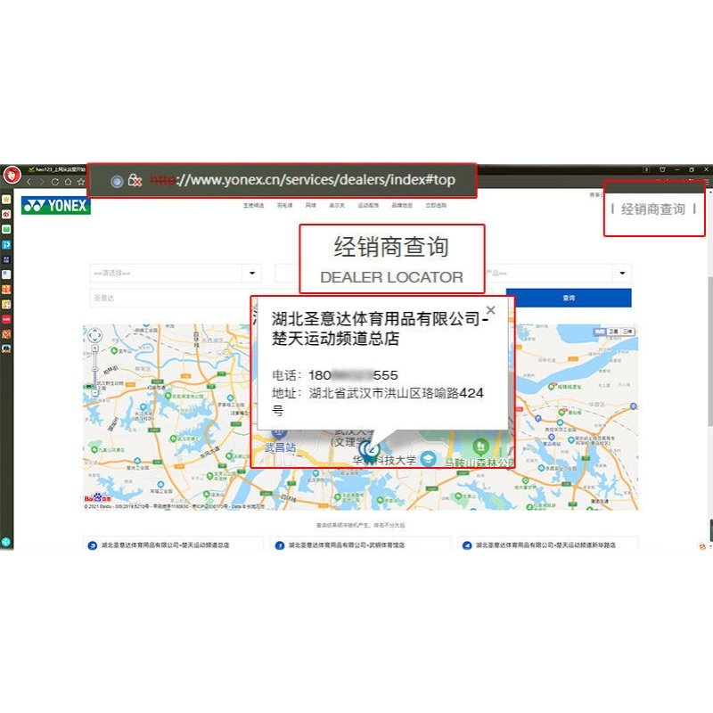
Task: Open the green sidebar app icon
Action: point(6,229)
